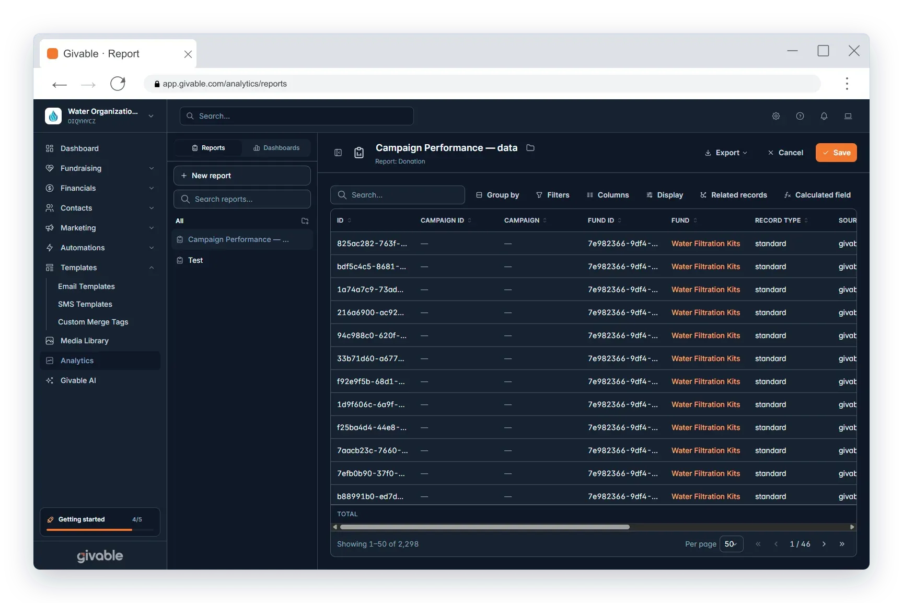Open Related records options
Viewport: 903px width, 603px height.
pos(734,195)
